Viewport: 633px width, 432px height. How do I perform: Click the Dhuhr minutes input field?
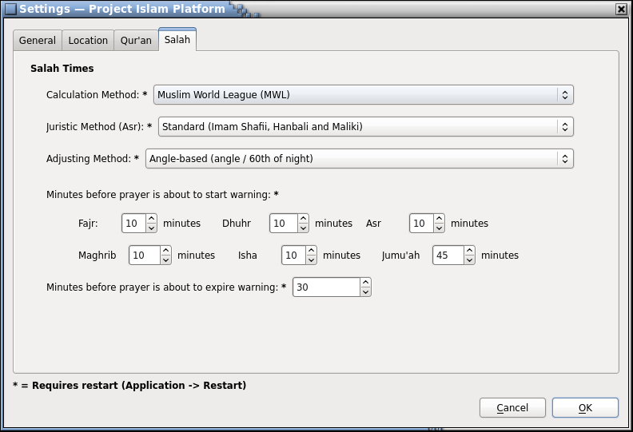[x=284, y=224]
